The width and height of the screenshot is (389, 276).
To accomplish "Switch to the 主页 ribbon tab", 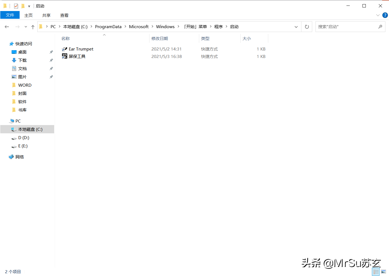I will pyautogui.click(x=28, y=15).
